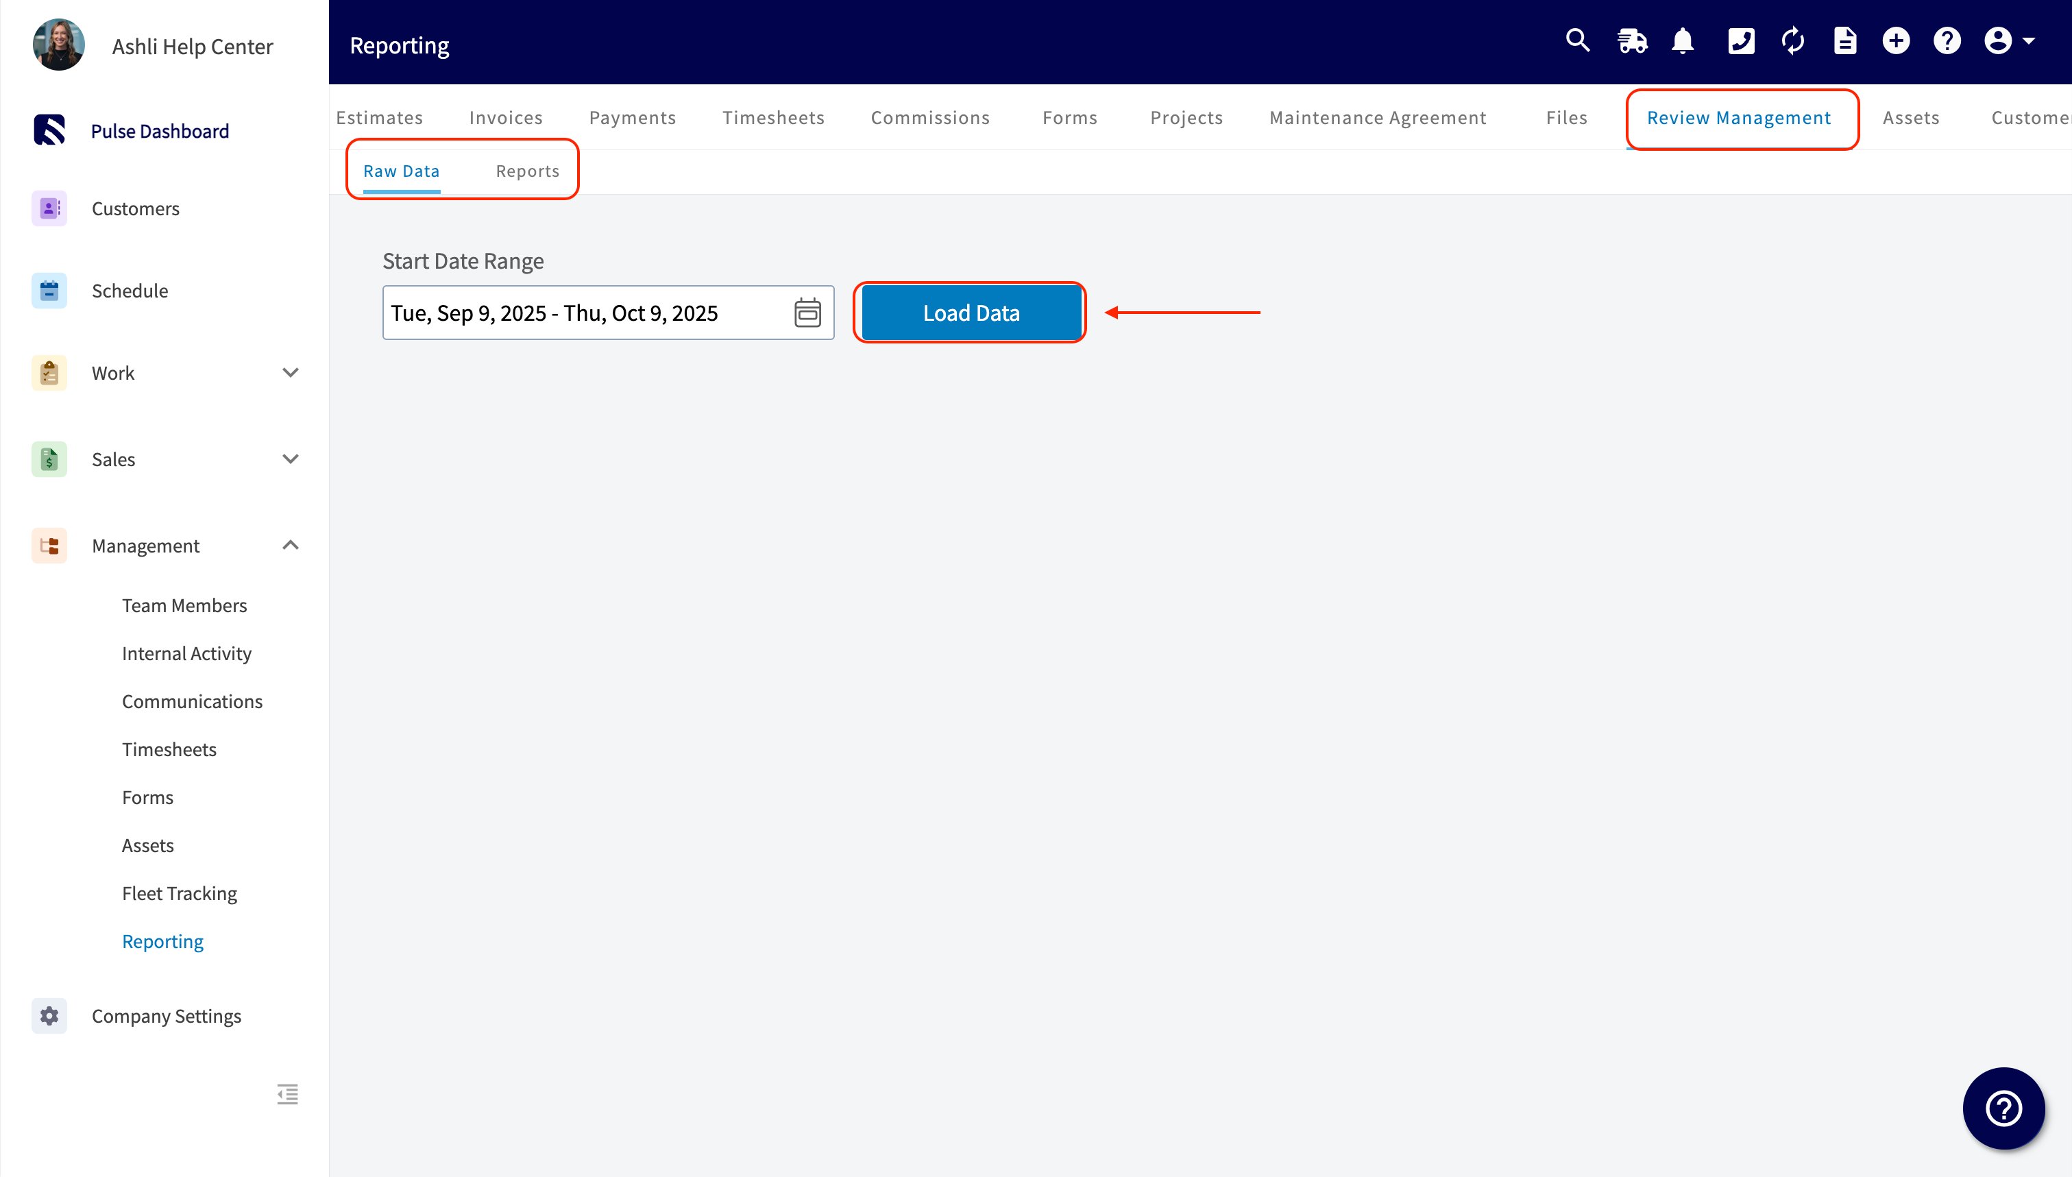Click the Company Settings gear icon
This screenshot has width=2072, height=1177.
(x=49, y=1015)
